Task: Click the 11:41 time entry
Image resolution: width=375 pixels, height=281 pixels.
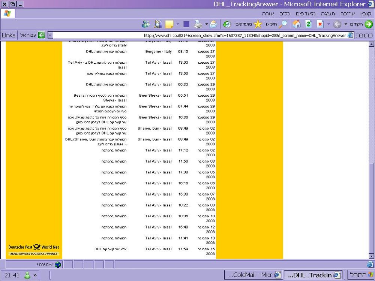Action: 183,238
